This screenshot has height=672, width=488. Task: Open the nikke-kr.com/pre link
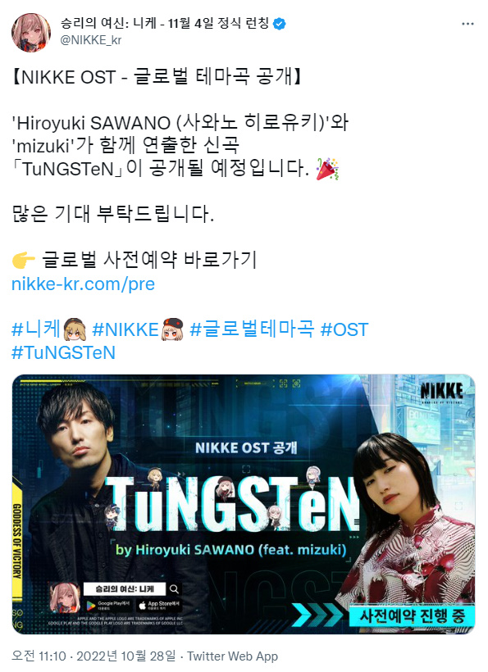pos(83,284)
